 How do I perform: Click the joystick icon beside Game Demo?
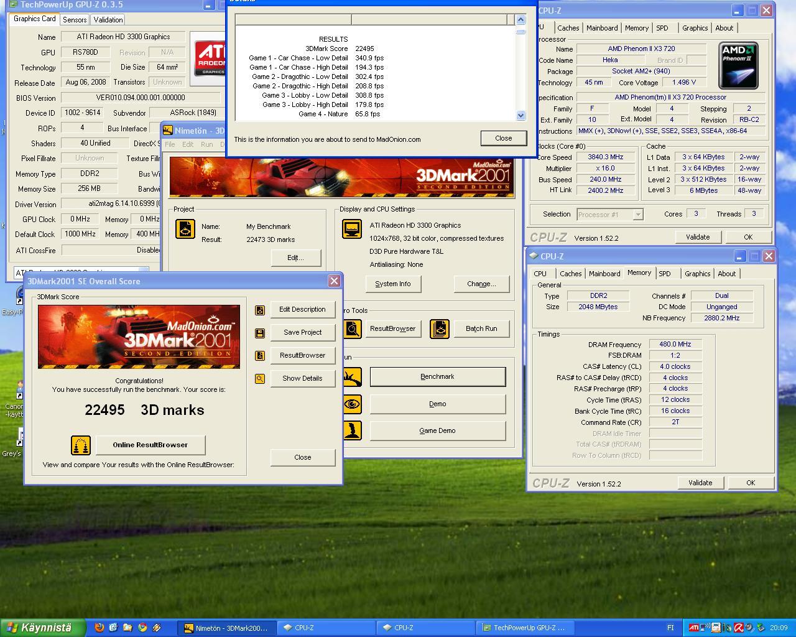tap(353, 430)
